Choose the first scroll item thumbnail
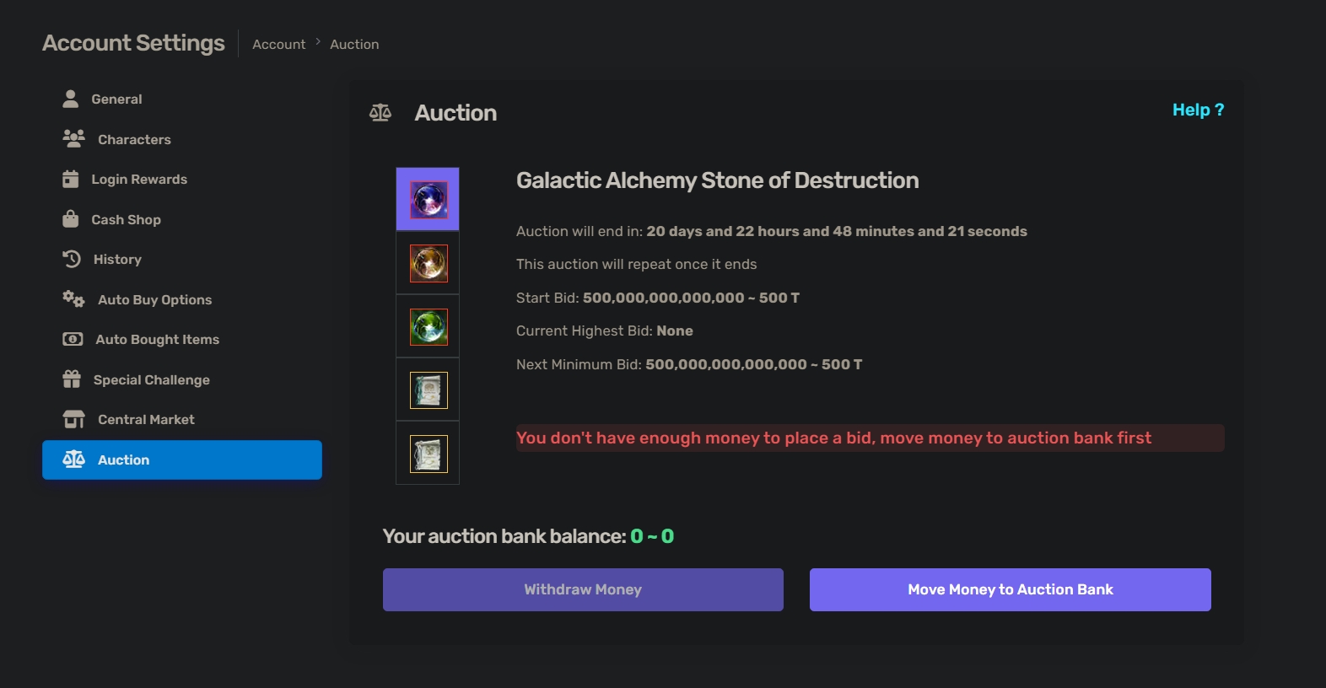The height and width of the screenshot is (688, 1326). pos(428,390)
